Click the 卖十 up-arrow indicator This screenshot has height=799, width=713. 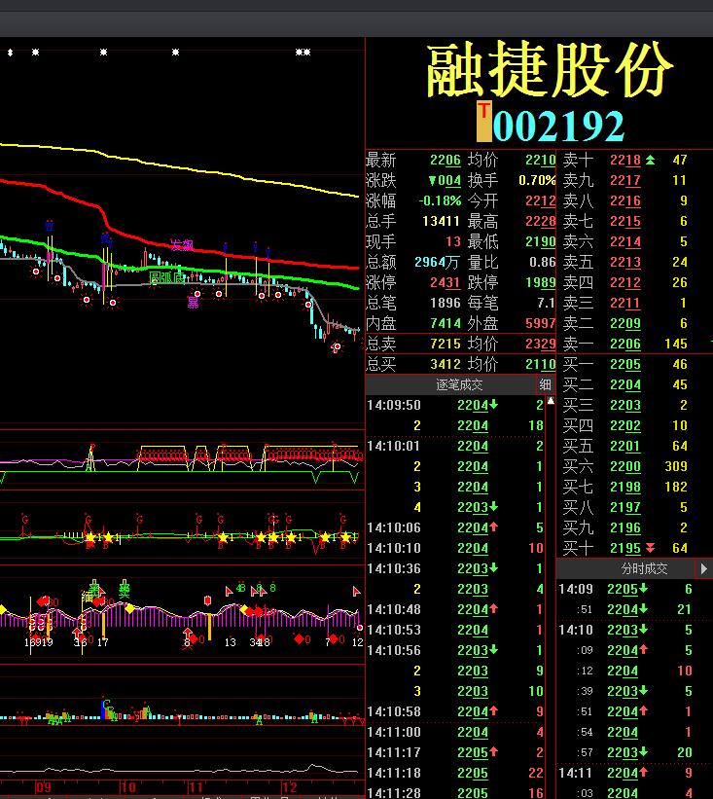click(651, 160)
